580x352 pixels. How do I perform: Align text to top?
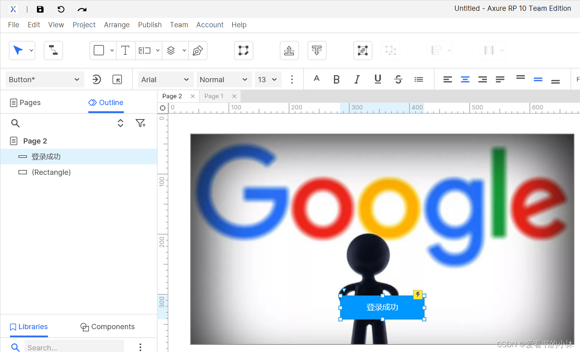521,77
